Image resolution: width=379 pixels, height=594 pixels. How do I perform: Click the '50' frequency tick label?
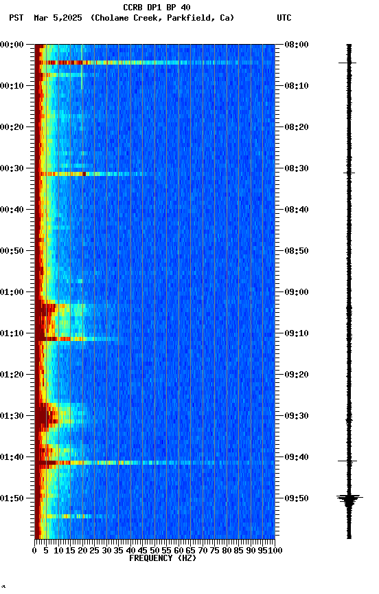coord(154,551)
